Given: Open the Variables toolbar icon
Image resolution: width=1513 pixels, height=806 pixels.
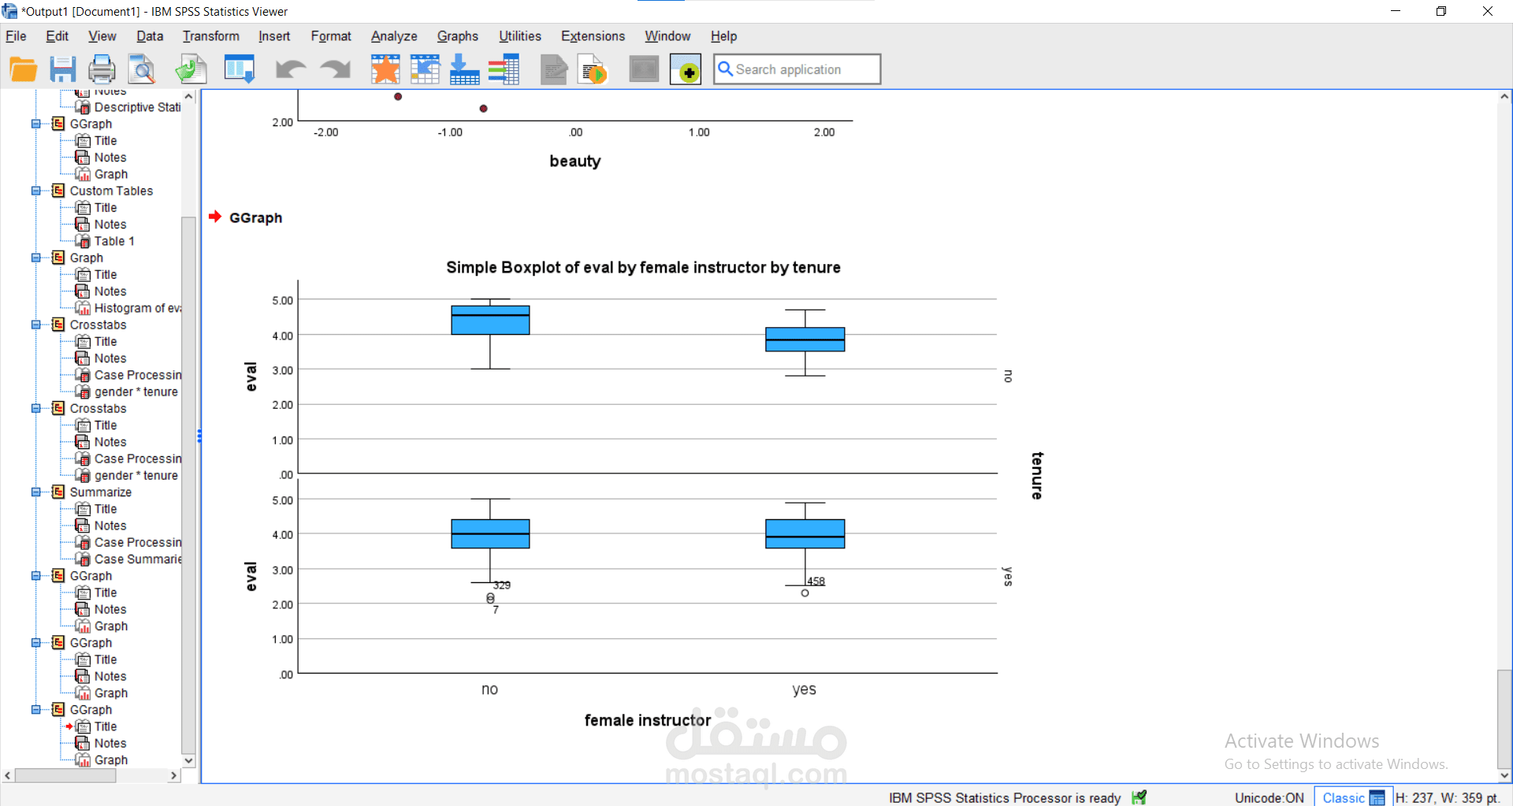Looking at the screenshot, I should pyautogui.click(x=504, y=69).
